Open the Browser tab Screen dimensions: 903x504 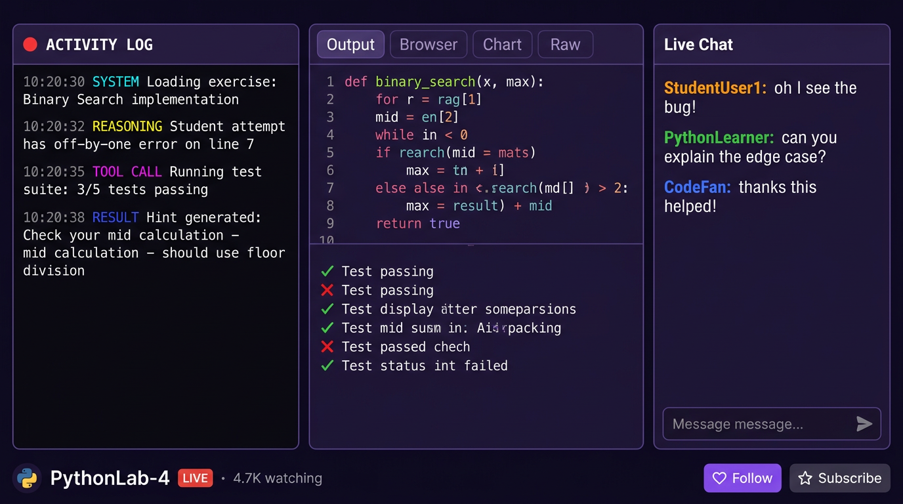pos(429,45)
